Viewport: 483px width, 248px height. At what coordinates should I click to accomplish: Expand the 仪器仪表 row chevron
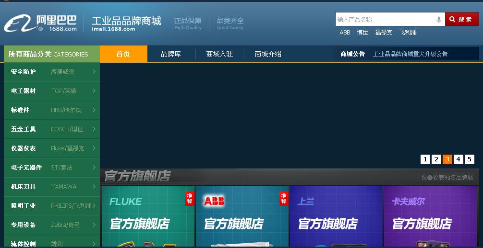tap(94, 148)
